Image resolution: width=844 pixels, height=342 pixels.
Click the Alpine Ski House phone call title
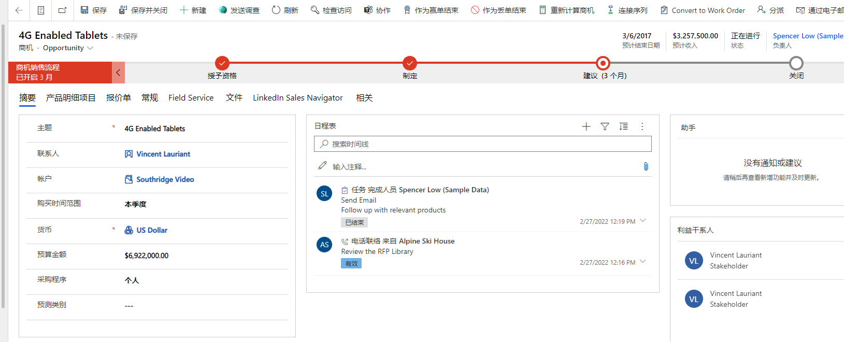pos(427,241)
